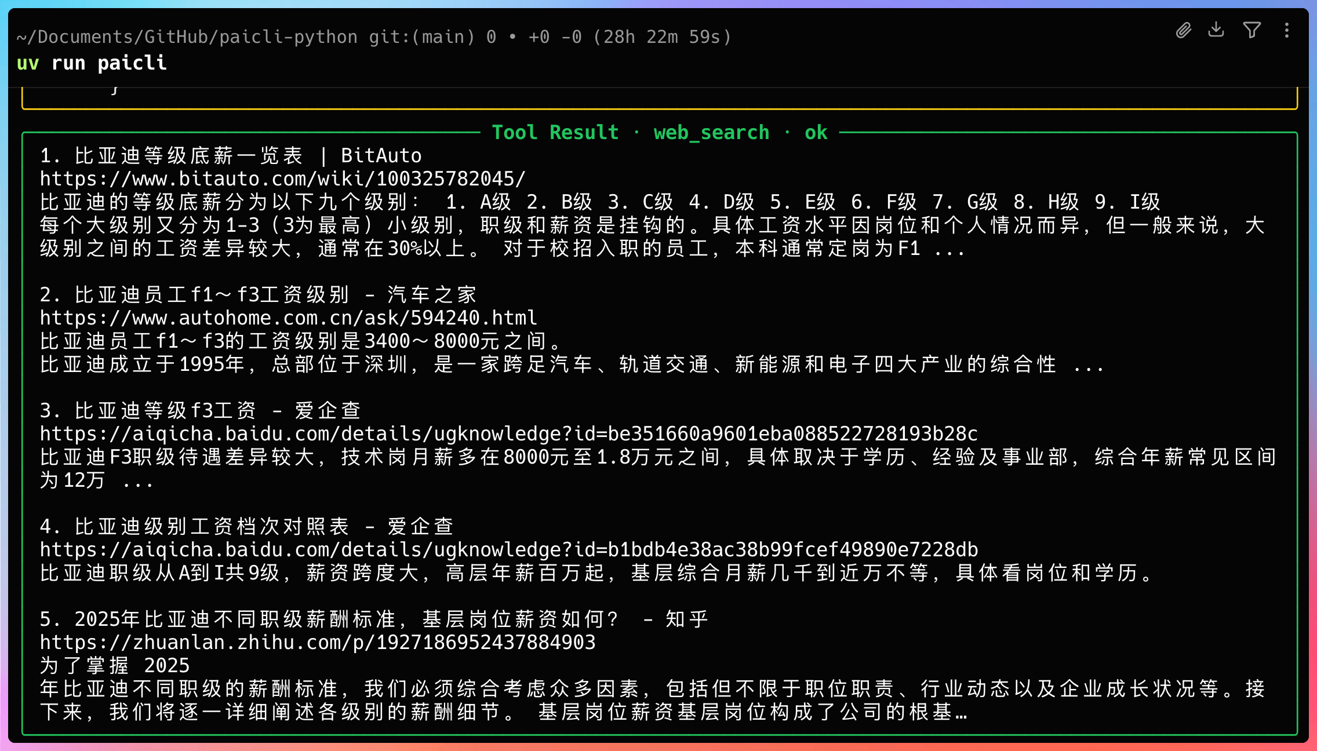The image size is (1317, 751).
Task: Open the aiqicha URL ending in b28c
Action: click(509, 433)
